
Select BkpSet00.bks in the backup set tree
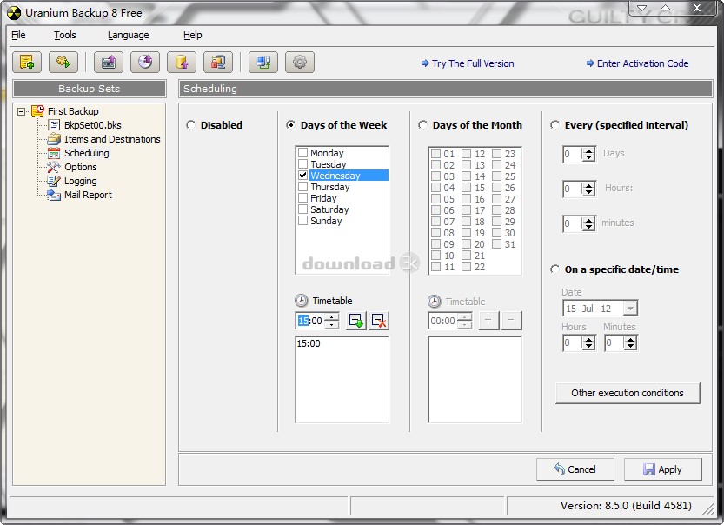93,125
